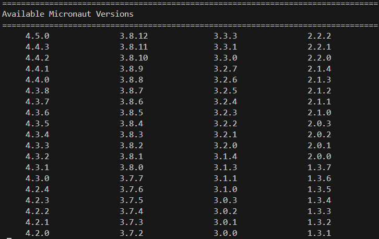This screenshot has width=379, height=239.
Task: Click version 4.2.3
Action: point(37,200)
